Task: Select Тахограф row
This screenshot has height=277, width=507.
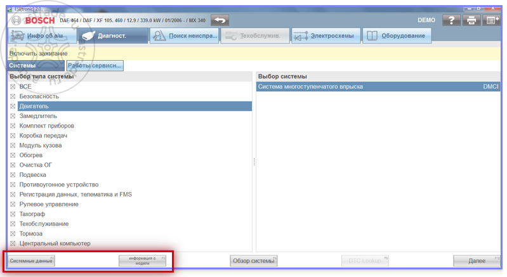Action: click(x=135, y=214)
